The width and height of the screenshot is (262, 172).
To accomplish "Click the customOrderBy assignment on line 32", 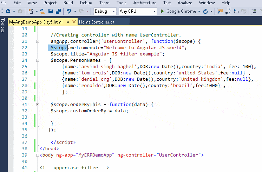I will click(x=90, y=111).
